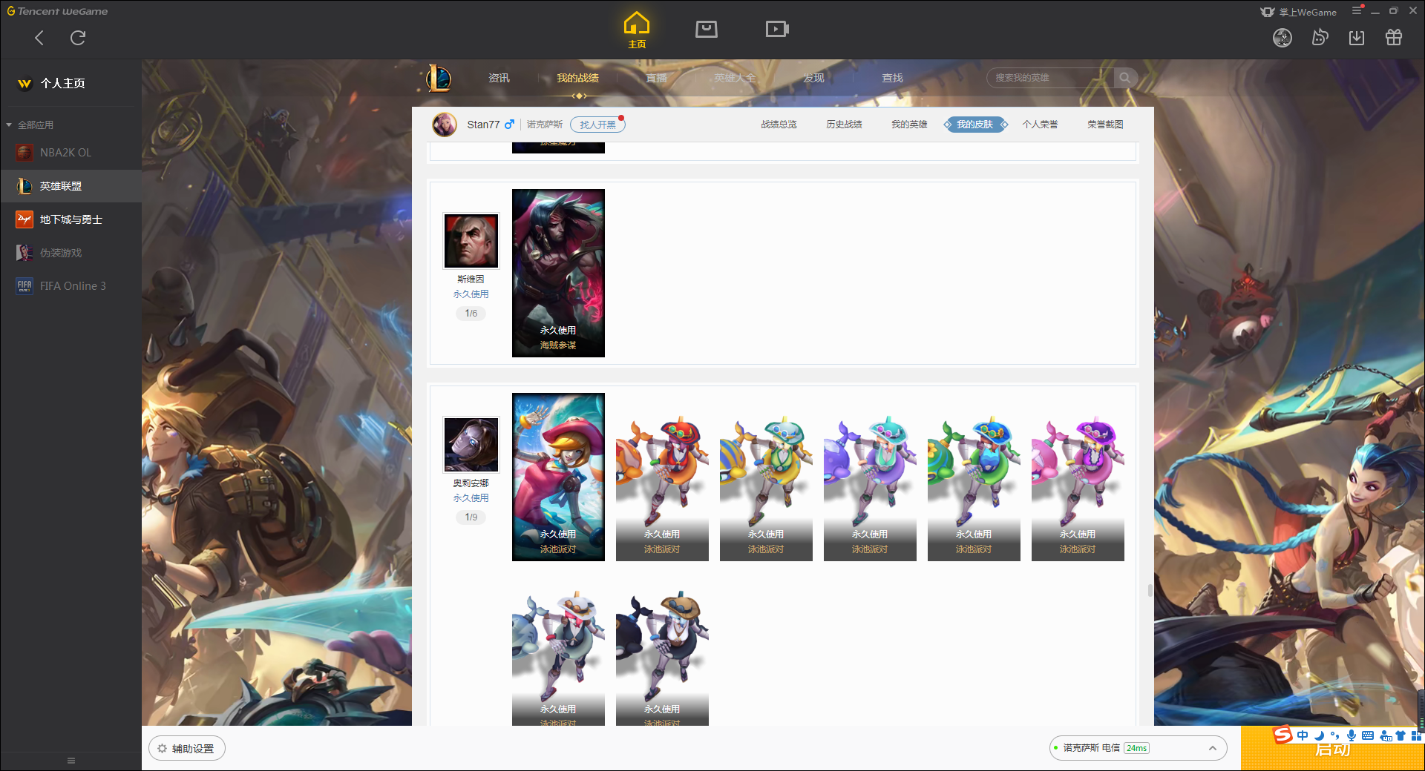Click the skin list vertical scrollbar thumb
1425x771 pixels.
tap(1150, 590)
